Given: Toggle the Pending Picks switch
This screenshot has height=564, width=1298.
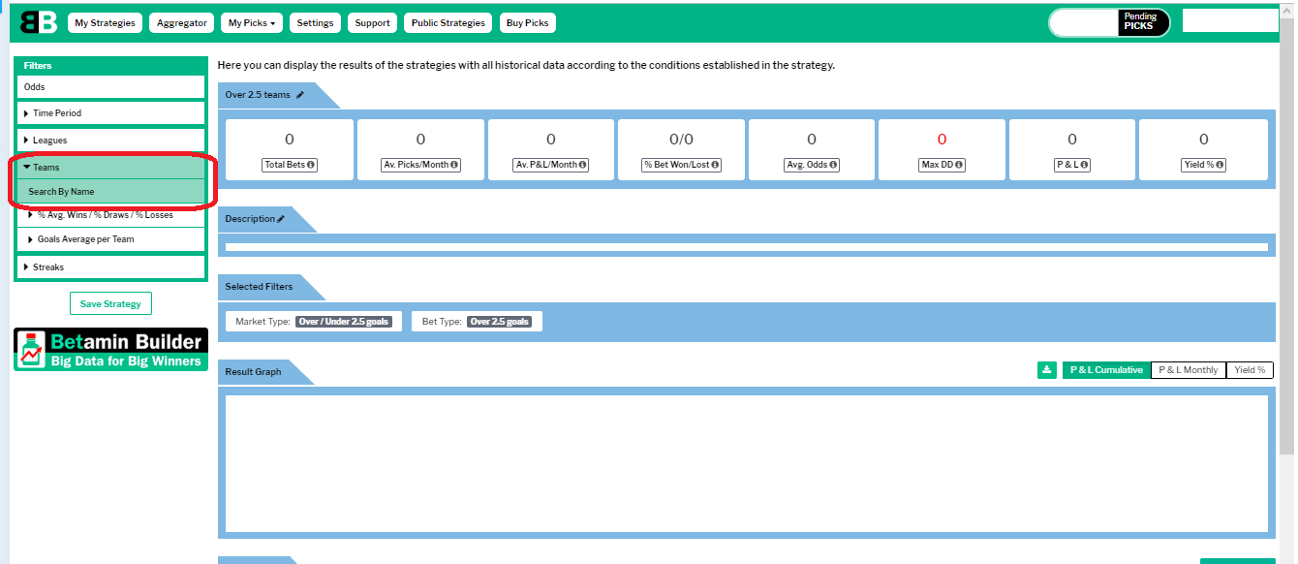Looking at the screenshot, I should click(1109, 22).
